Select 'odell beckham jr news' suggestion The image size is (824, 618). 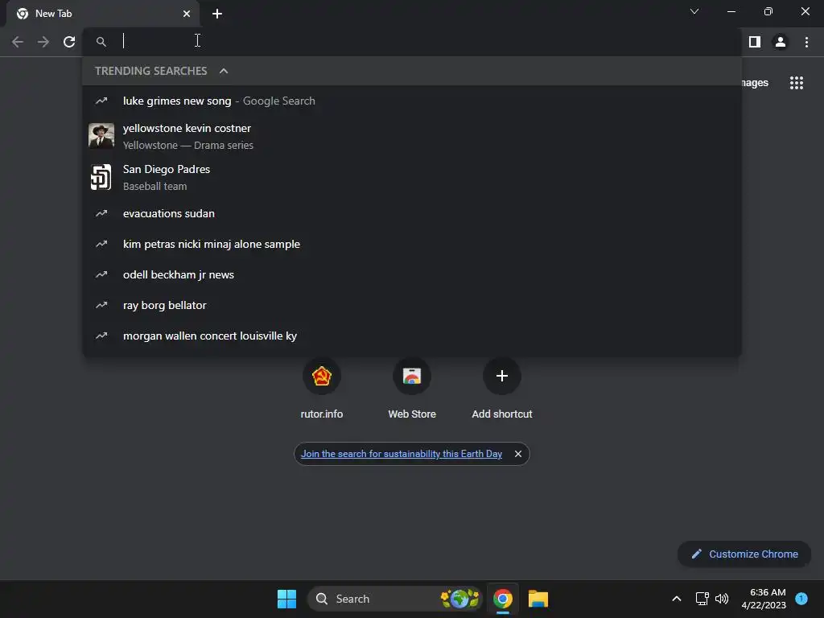pyautogui.click(x=412, y=274)
